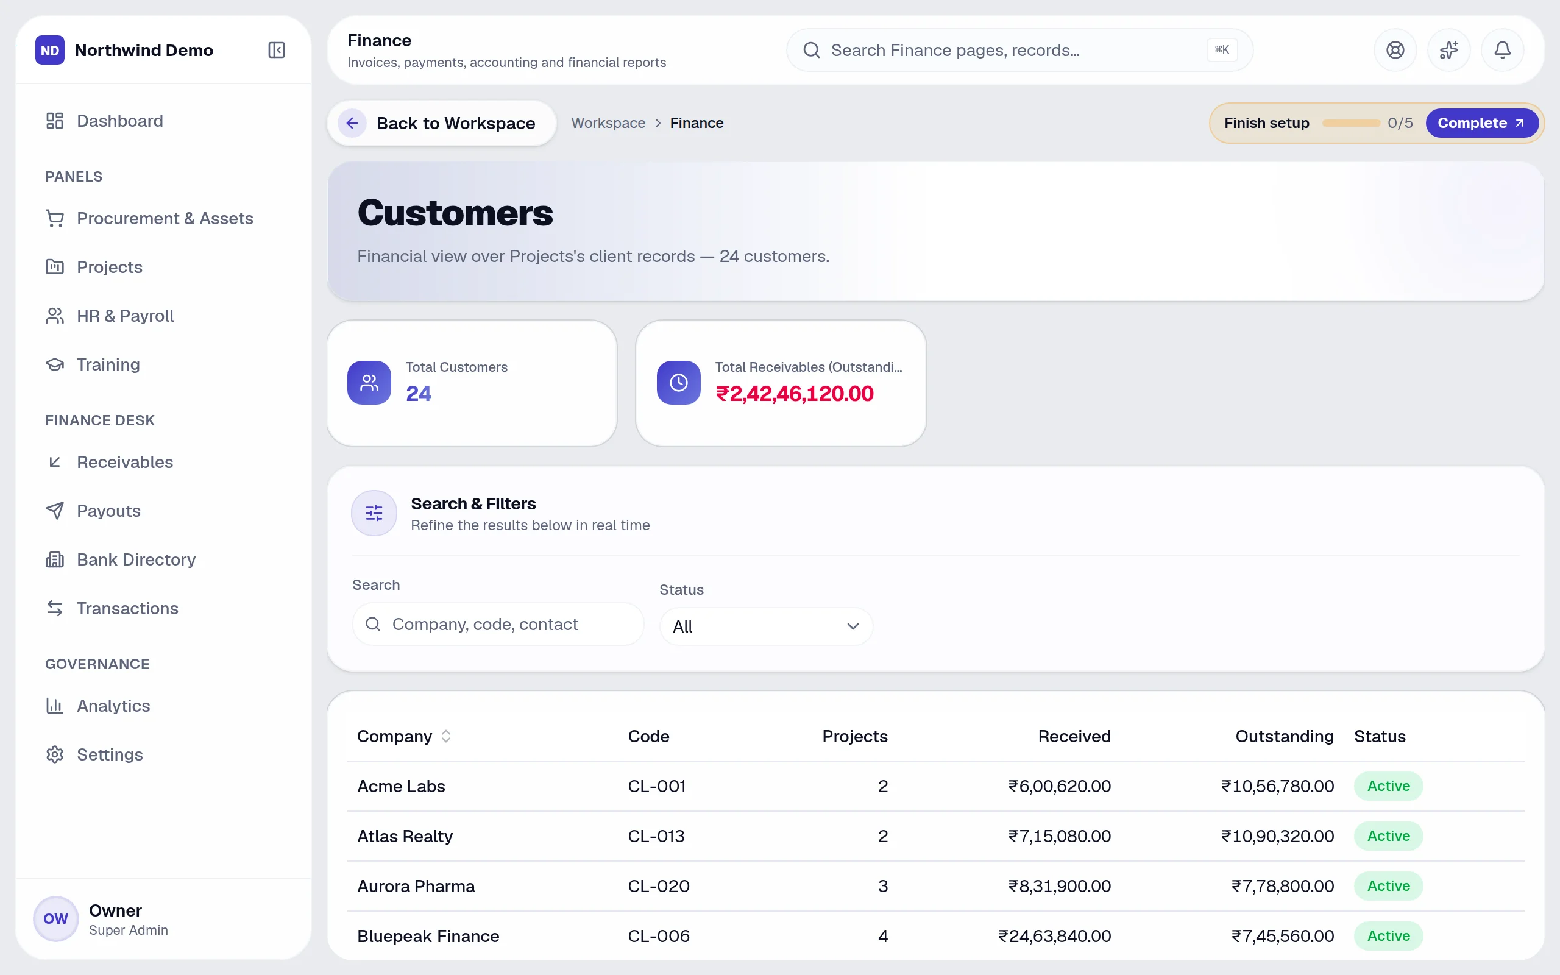The image size is (1560, 975).
Task: Click the Company, code, contact search box
Action: 498,624
